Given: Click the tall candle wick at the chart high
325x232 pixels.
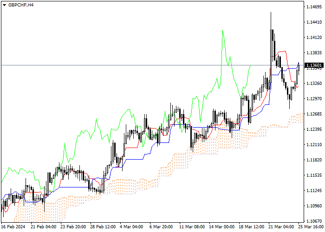Looking at the screenshot, I should [271, 21].
